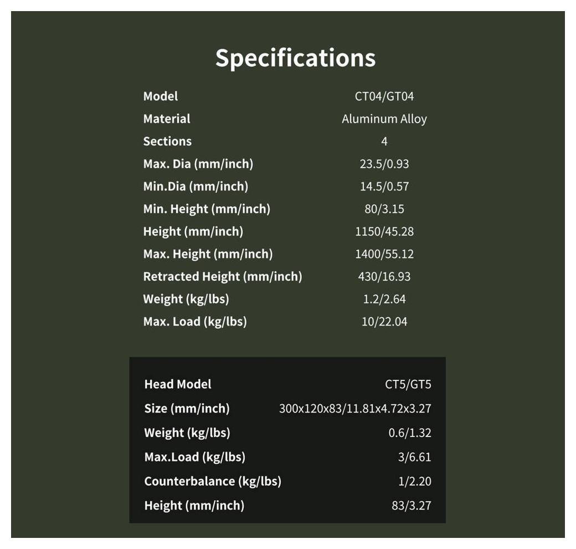576x549 pixels.
Task: Click the head size value 300x120x83/11.81x4.72x3.27
Action: [355, 409]
